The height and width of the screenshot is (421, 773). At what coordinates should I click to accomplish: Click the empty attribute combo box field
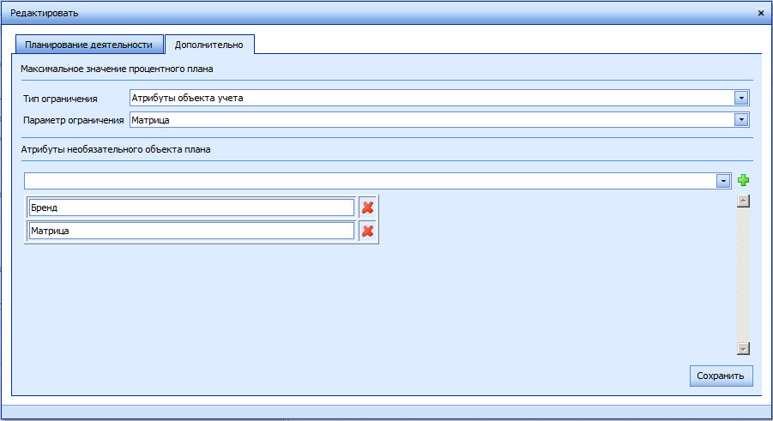pos(369,181)
